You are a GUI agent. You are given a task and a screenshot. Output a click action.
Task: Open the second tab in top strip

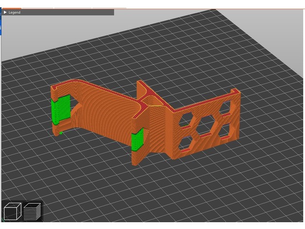37,8
